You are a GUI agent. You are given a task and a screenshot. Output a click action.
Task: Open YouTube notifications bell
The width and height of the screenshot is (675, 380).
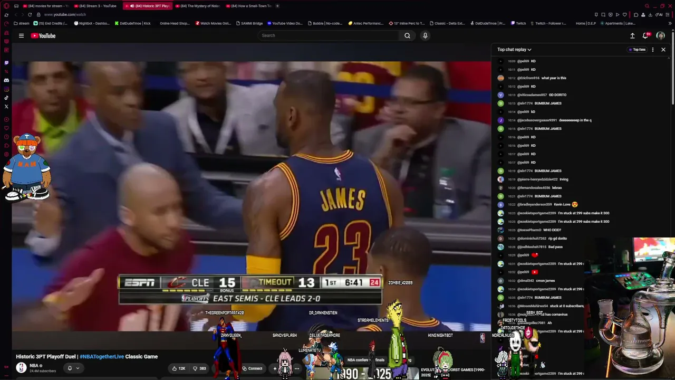click(645, 36)
